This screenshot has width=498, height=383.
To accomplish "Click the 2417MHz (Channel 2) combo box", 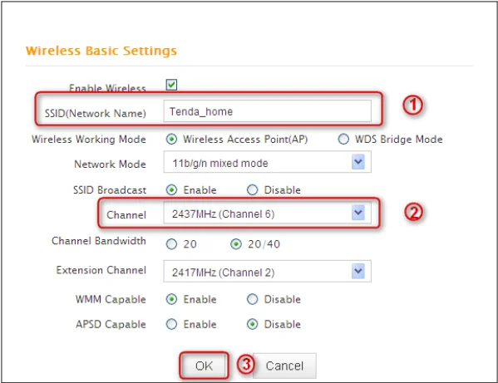I will point(267,272).
